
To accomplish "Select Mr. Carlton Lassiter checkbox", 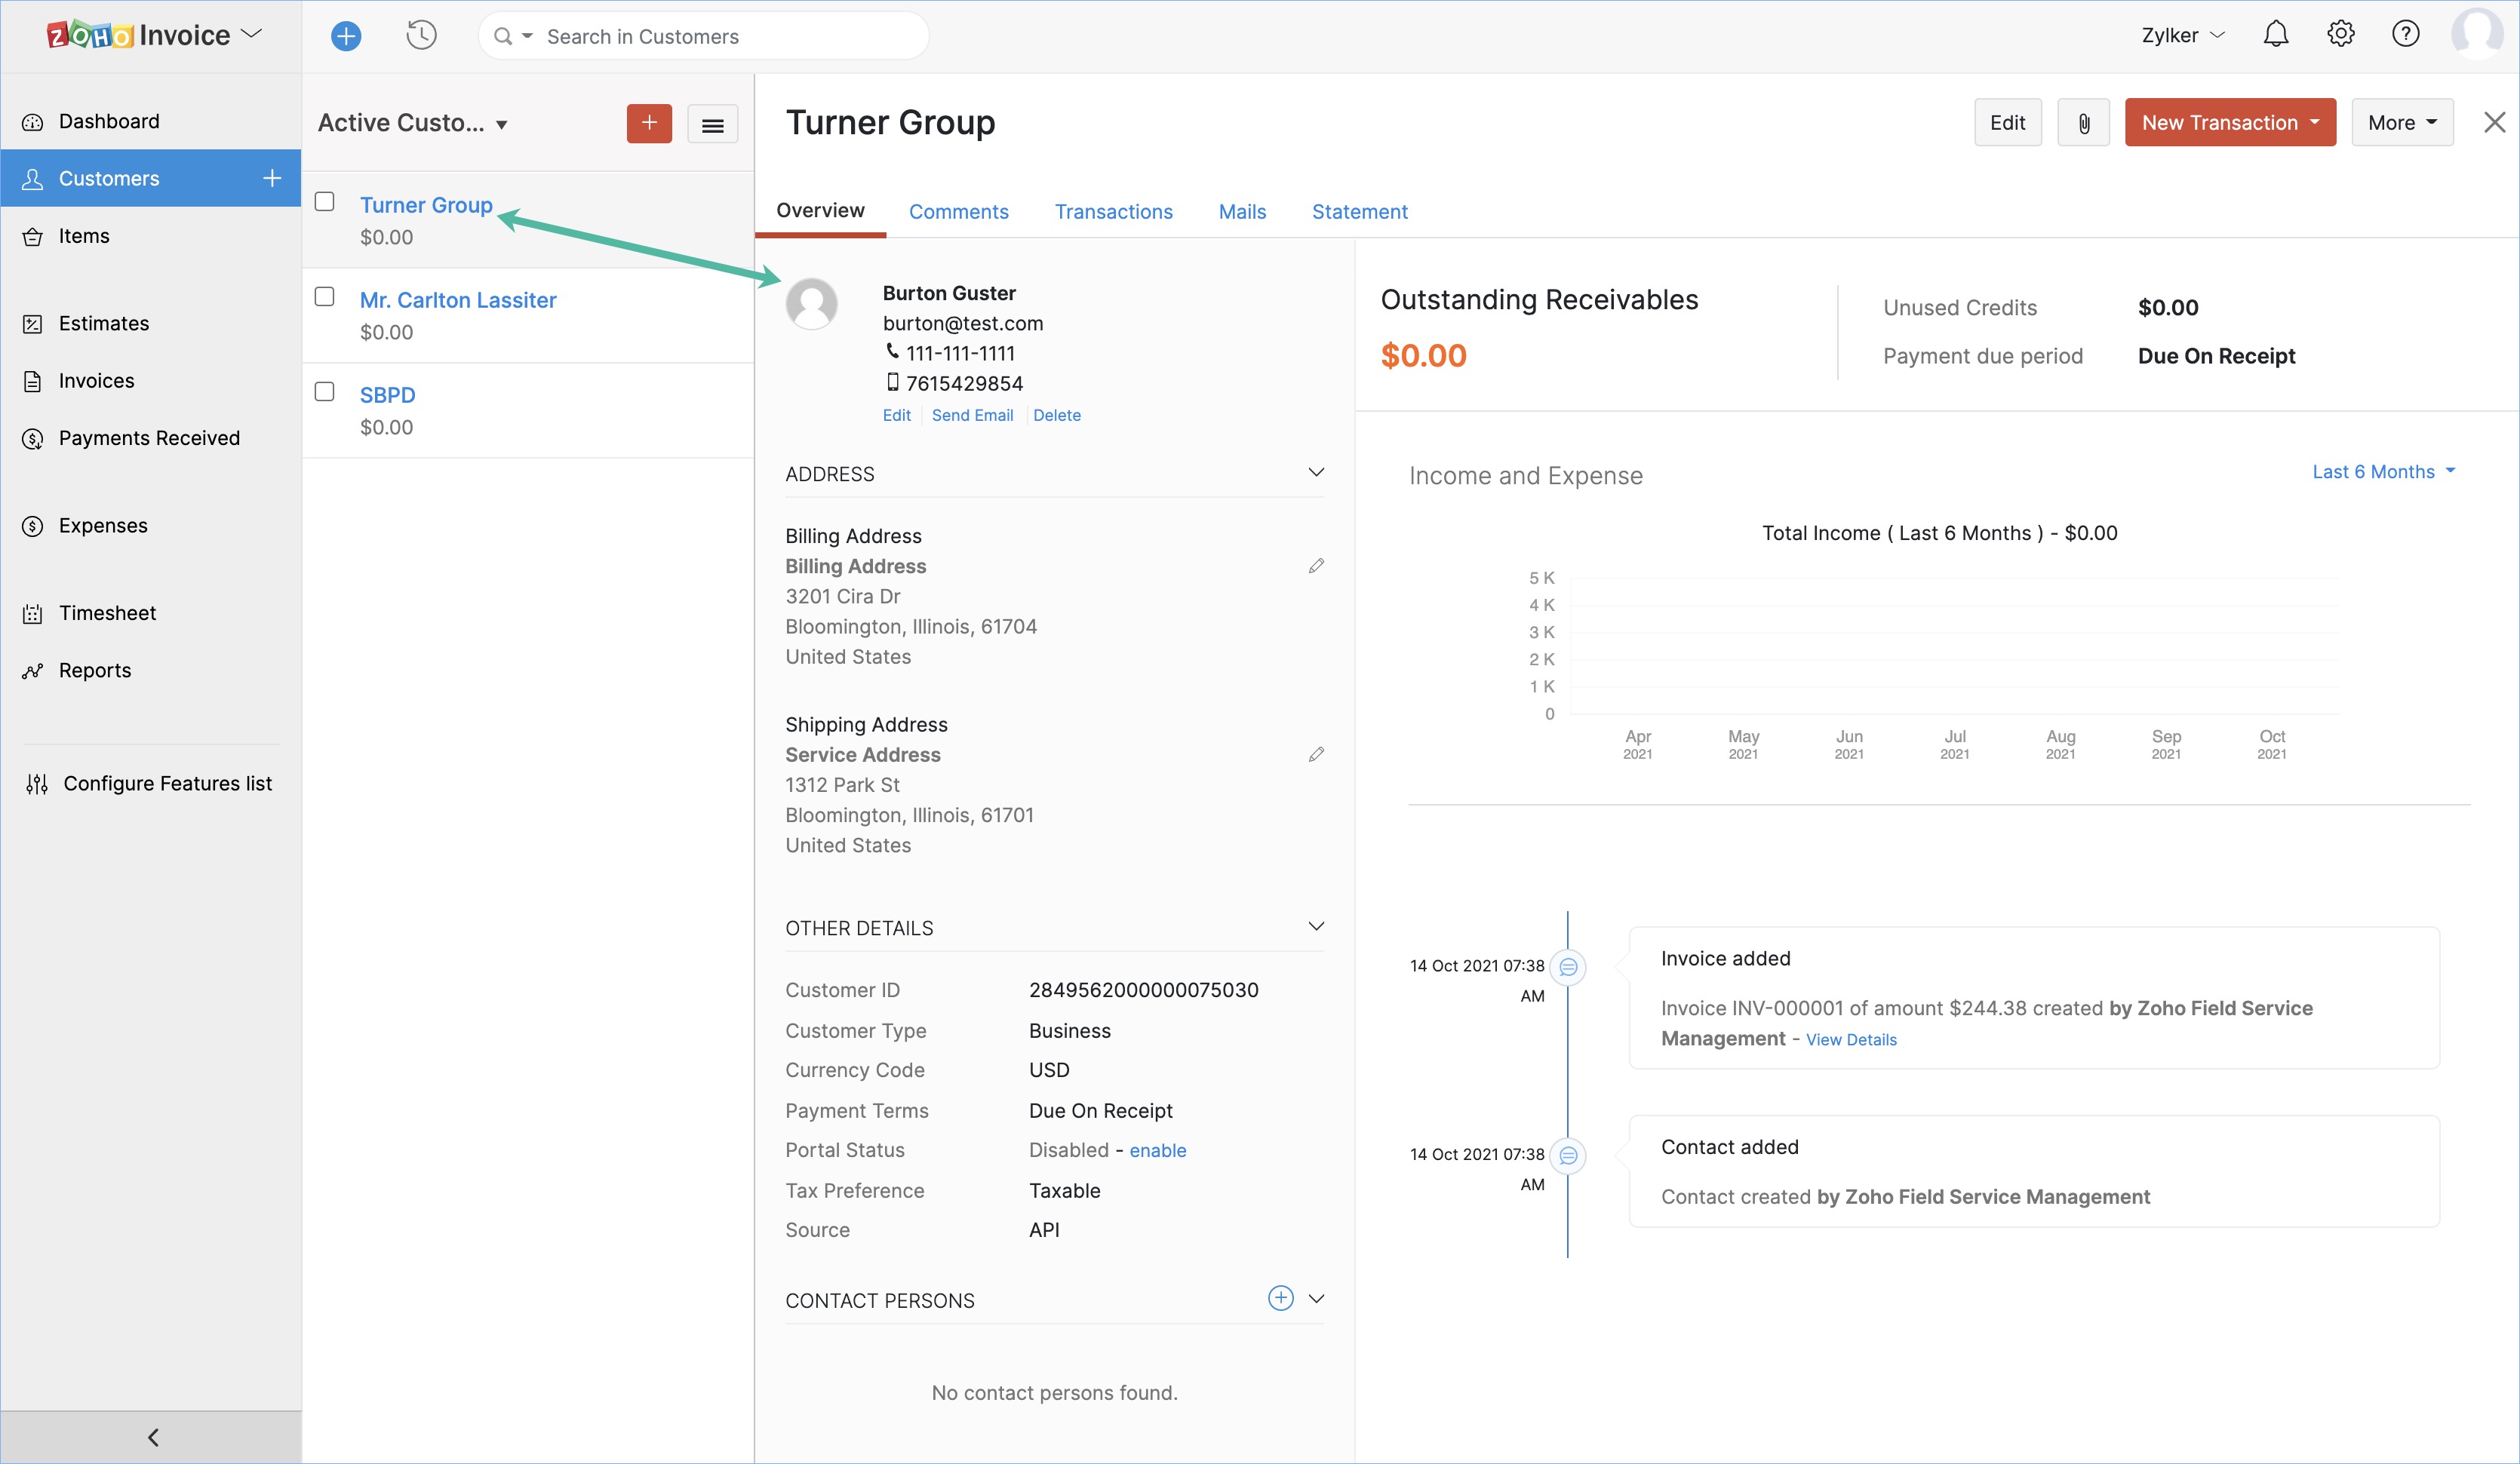I will point(324,297).
